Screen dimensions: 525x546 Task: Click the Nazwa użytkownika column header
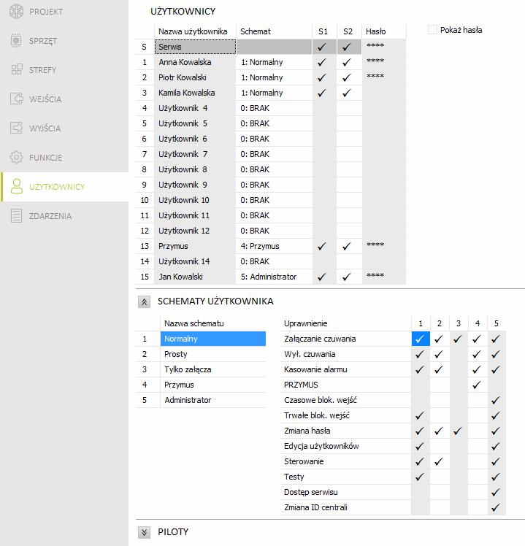[x=195, y=31]
